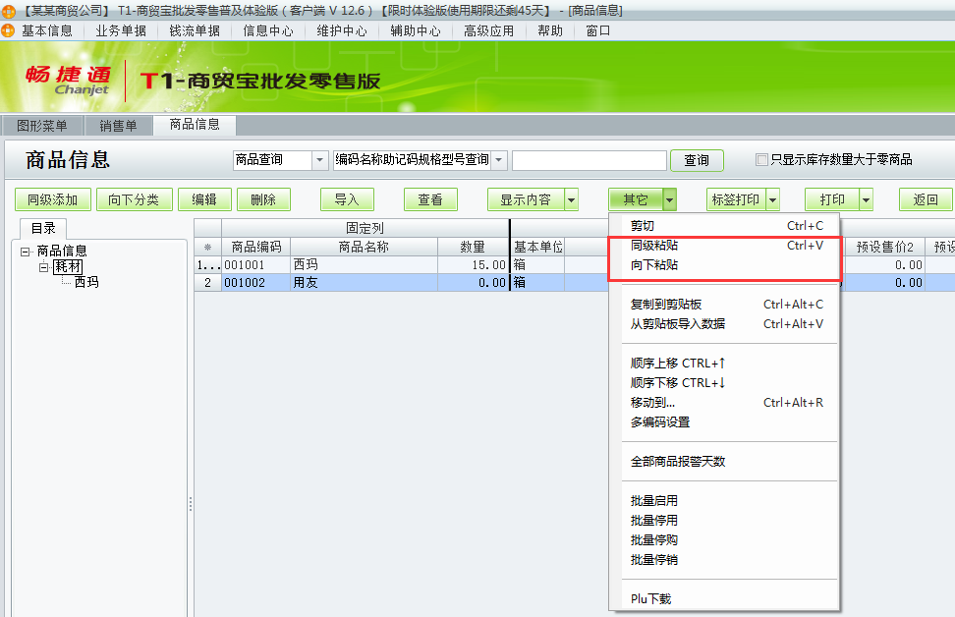
Task: Click the 查询 button
Action: (x=697, y=160)
